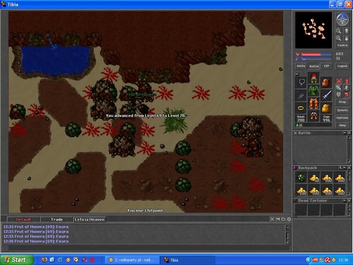The image size is (353, 265).
Task: Switch to the radioparty.pl taskbar window
Action: pos(132,260)
